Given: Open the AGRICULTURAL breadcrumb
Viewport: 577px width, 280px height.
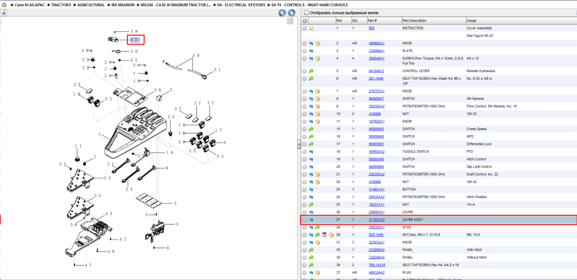Looking at the screenshot, I should coord(91,5).
